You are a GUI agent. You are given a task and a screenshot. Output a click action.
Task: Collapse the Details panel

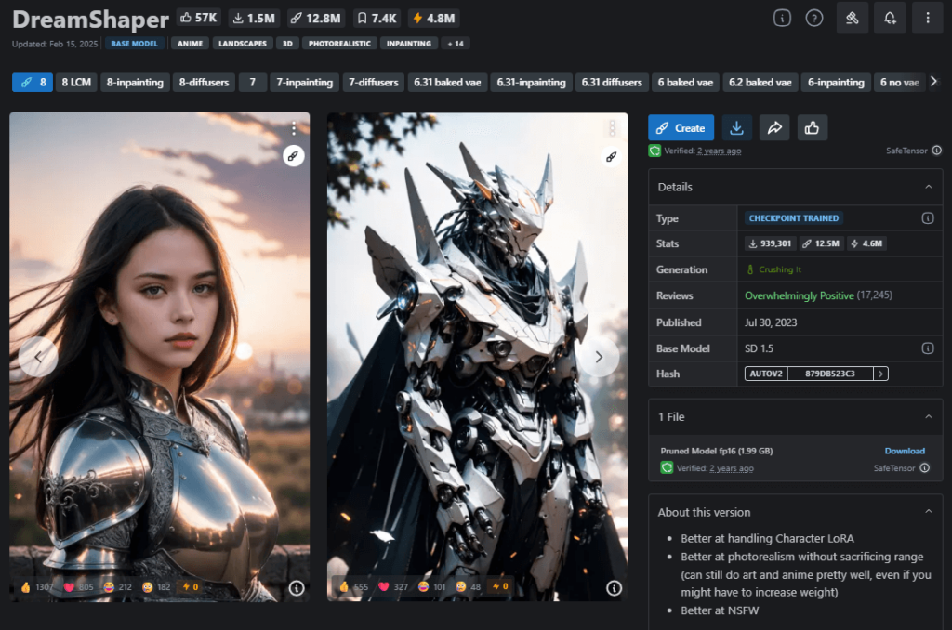pyautogui.click(x=930, y=186)
